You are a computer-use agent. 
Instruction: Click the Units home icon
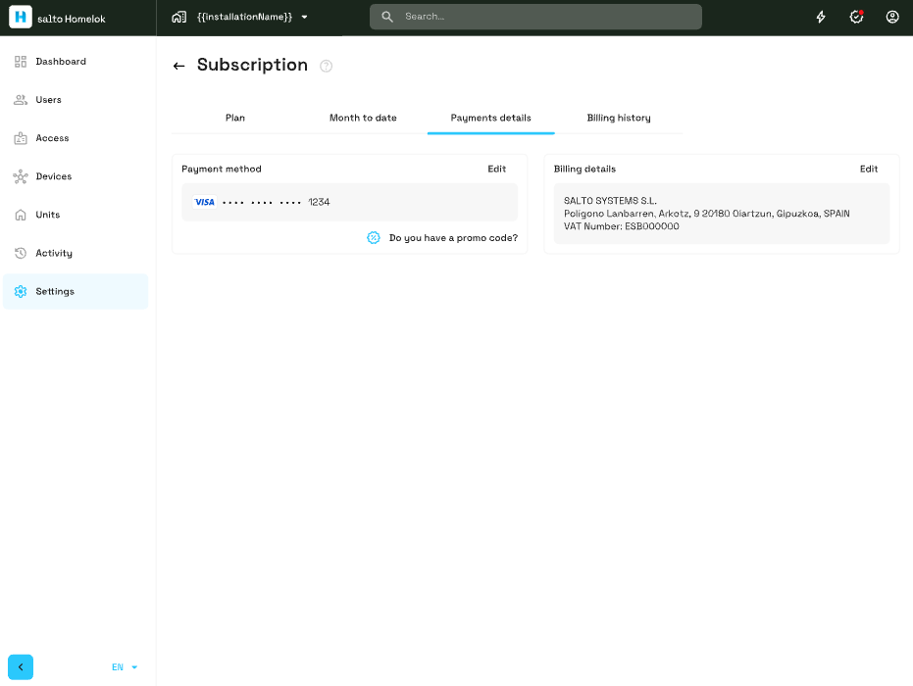coord(21,216)
